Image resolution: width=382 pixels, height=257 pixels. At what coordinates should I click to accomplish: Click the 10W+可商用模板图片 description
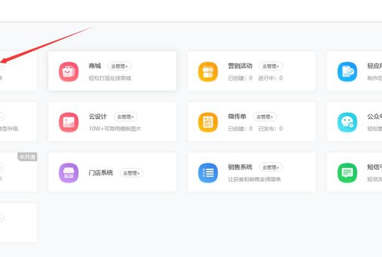coord(115,128)
